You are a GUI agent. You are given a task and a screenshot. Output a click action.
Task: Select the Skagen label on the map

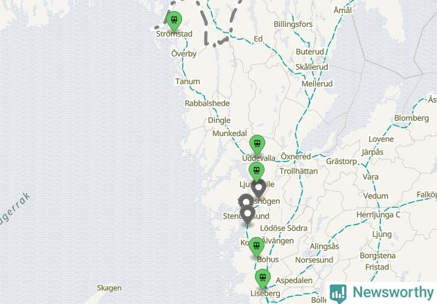click(x=109, y=288)
